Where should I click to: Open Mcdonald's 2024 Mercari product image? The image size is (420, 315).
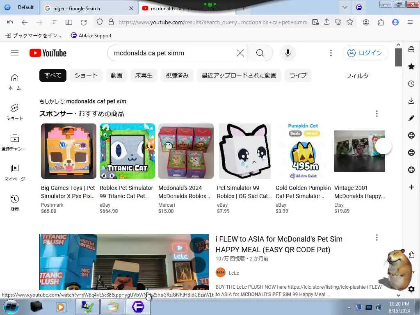click(186, 151)
